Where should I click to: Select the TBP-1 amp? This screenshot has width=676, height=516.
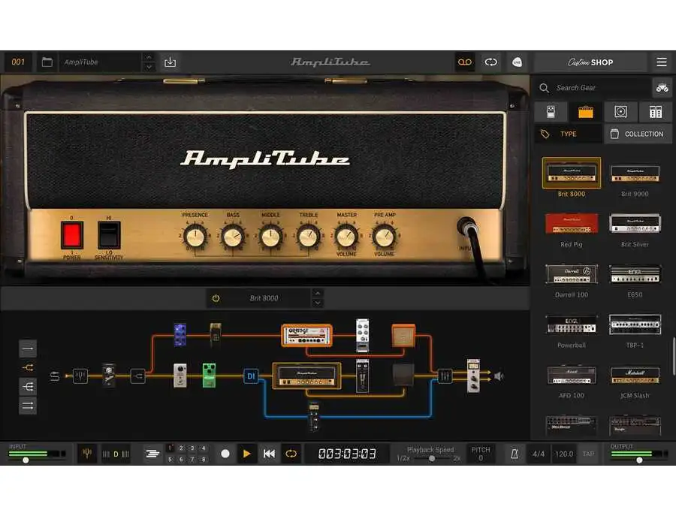635,324
